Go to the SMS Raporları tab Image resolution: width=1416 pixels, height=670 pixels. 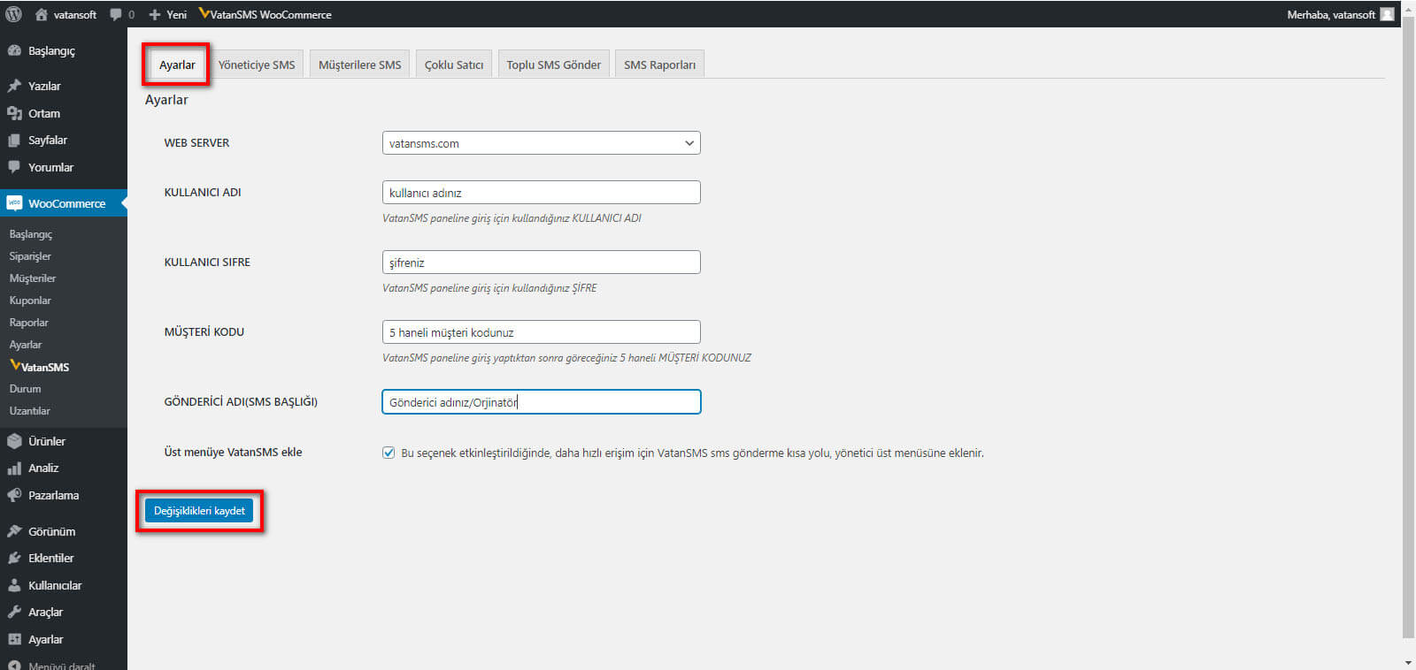pyautogui.click(x=659, y=65)
